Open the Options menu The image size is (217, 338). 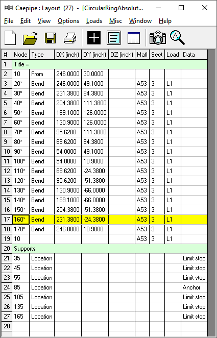click(x=68, y=21)
